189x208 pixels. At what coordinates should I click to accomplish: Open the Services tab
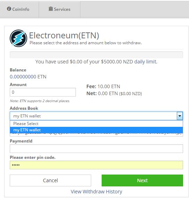tap(60, 9)
